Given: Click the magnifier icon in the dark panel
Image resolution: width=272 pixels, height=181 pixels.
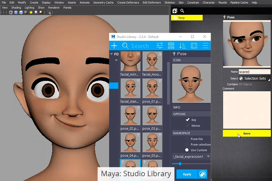Looking at the screenshot, I should point(182,11).
